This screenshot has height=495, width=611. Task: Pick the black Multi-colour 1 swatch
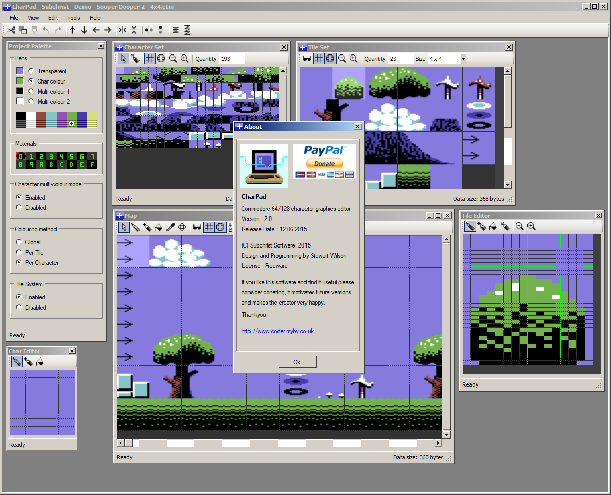click(x=20, y=91)
